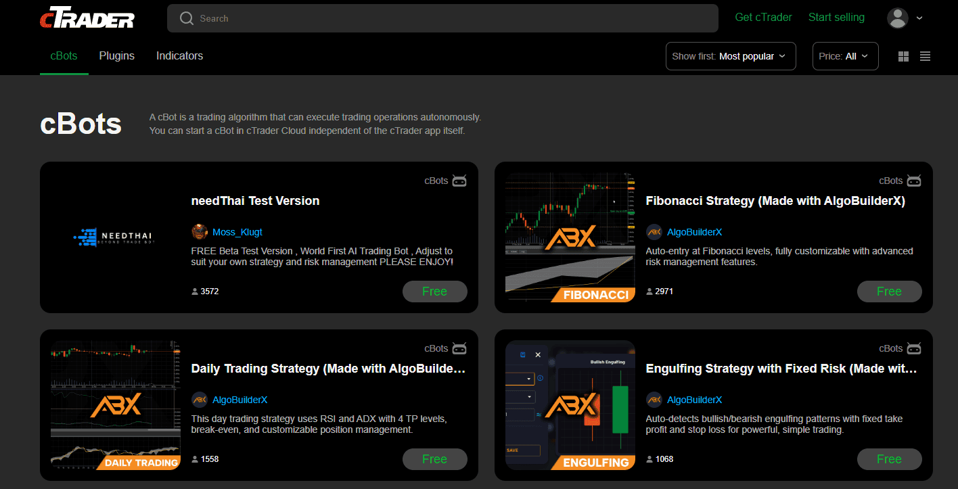958x489 pixels.
Task: Click AlgoBuilderX avatar on Engulfing card
Action: tap(654, 400)
